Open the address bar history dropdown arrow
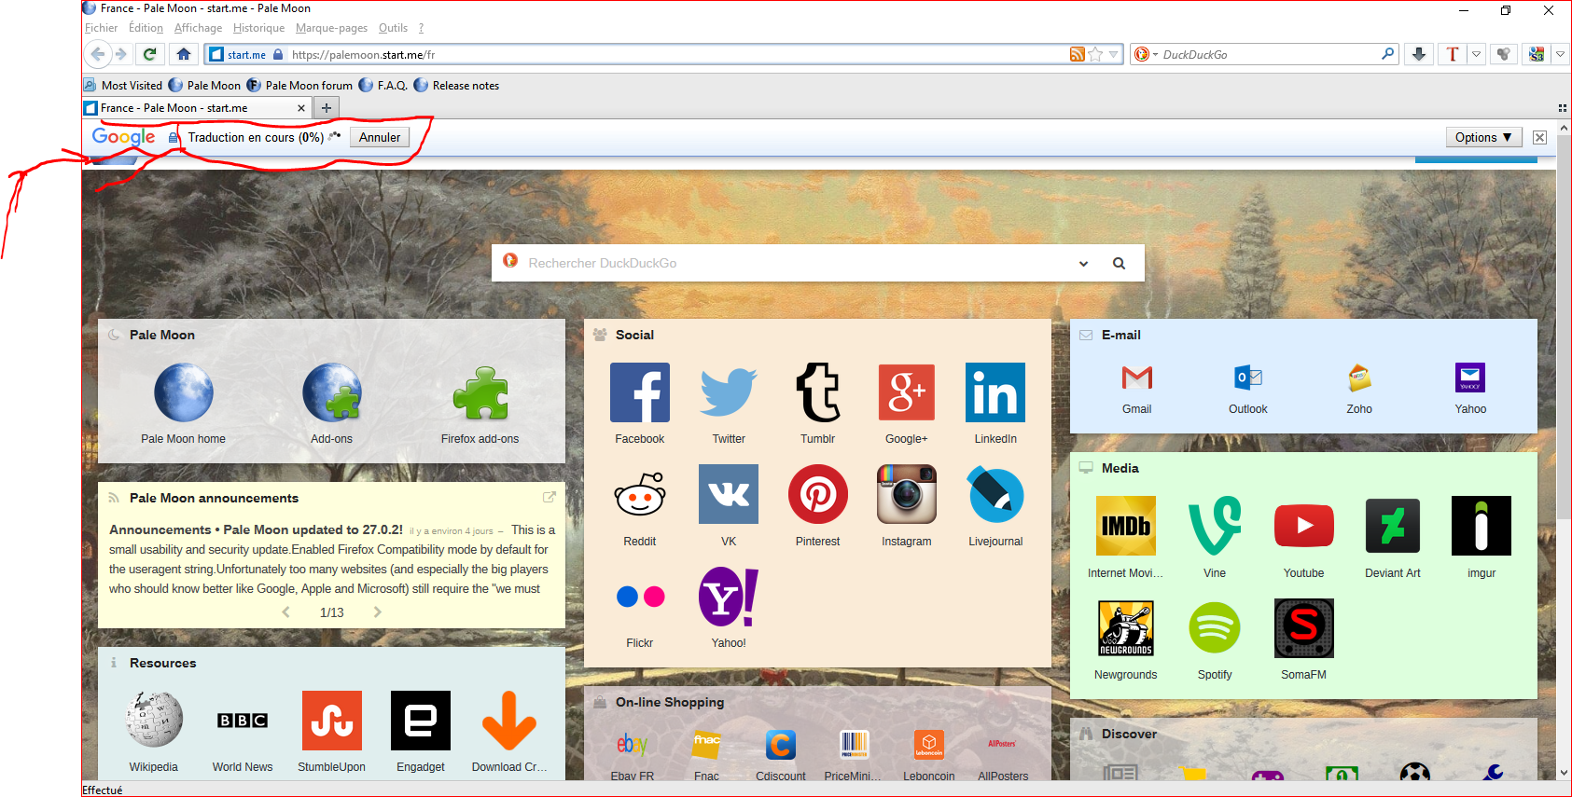The width and height of the screenshot is (1572, 797). [x=1113, y=54]
